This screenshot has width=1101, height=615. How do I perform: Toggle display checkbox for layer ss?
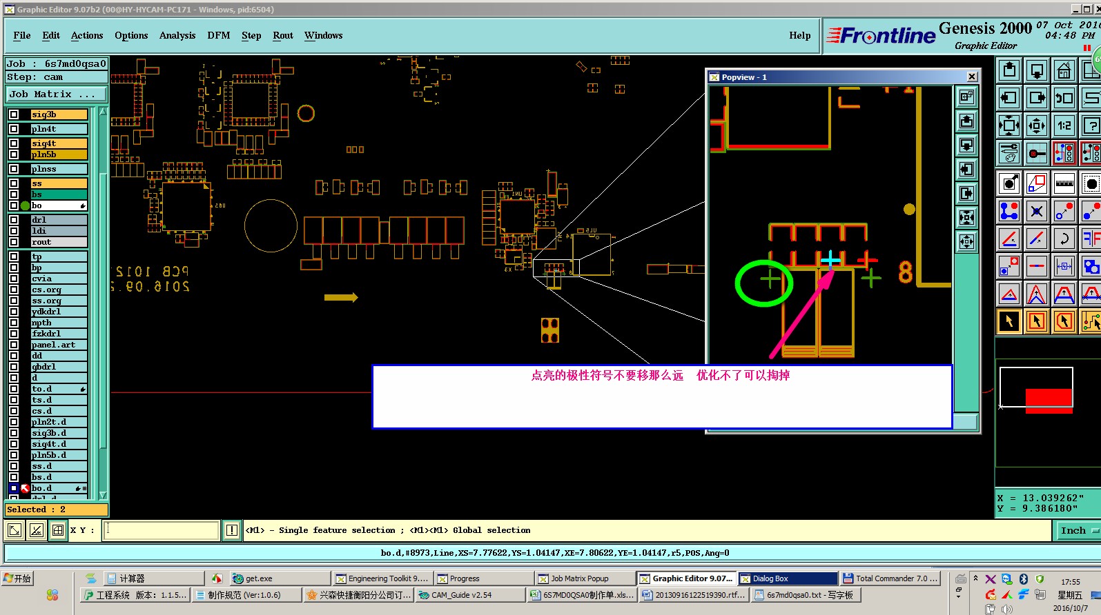[x=14, y=183]
